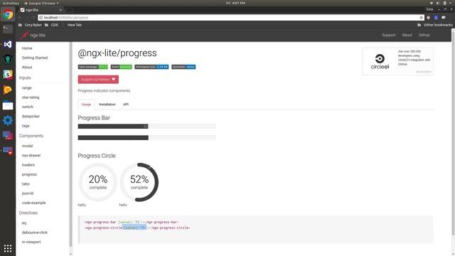Click the first progress bar showing 52
The image size is (455, 256).
[x=147, y=127]
